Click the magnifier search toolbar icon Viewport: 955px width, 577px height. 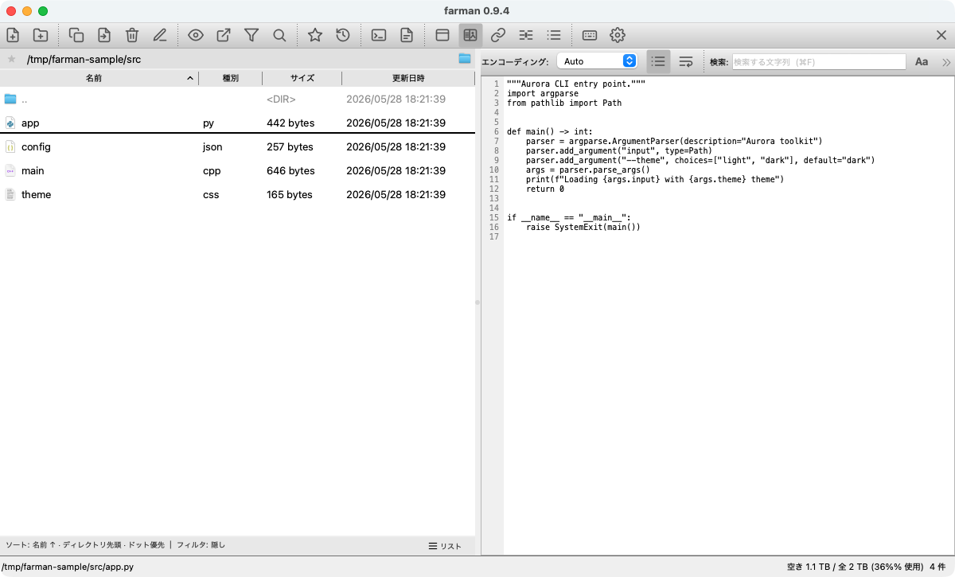click(279, 35)
